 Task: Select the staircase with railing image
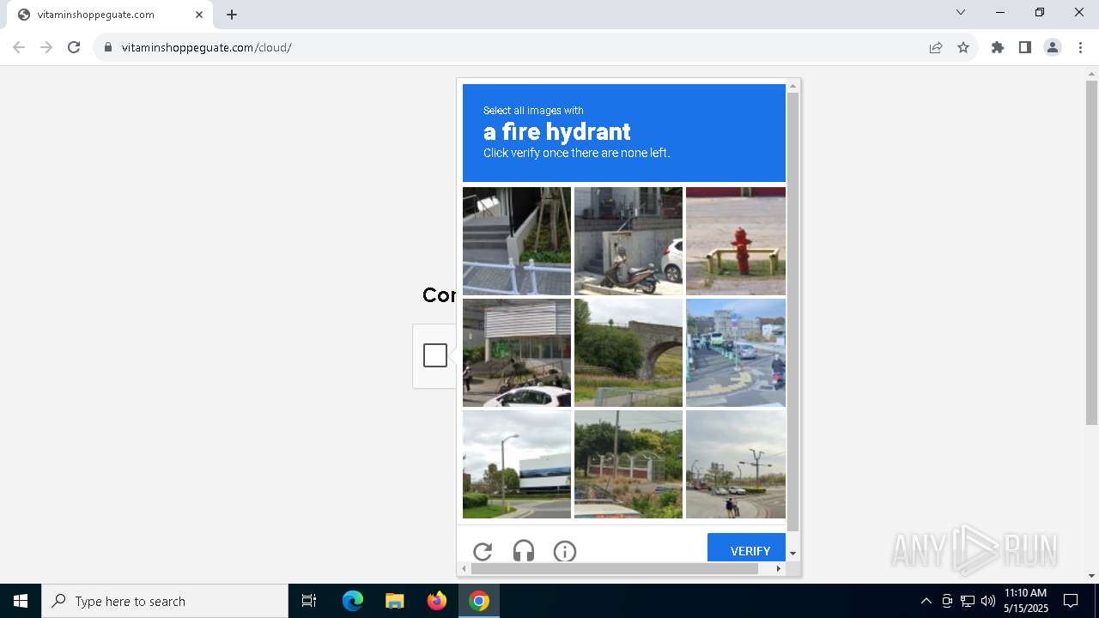click(517, 241)
